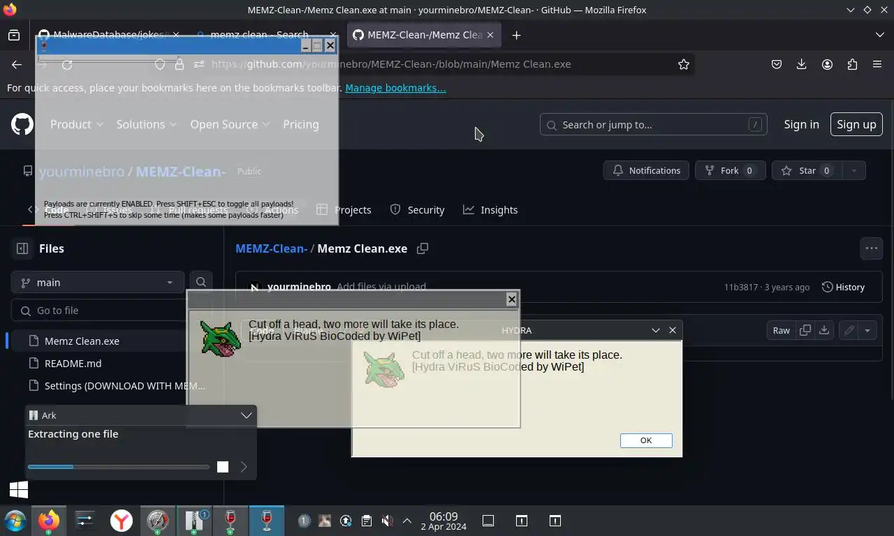The image size is (894, 536).
Task: Open a new browser tab
Action: tap(516, 35)
